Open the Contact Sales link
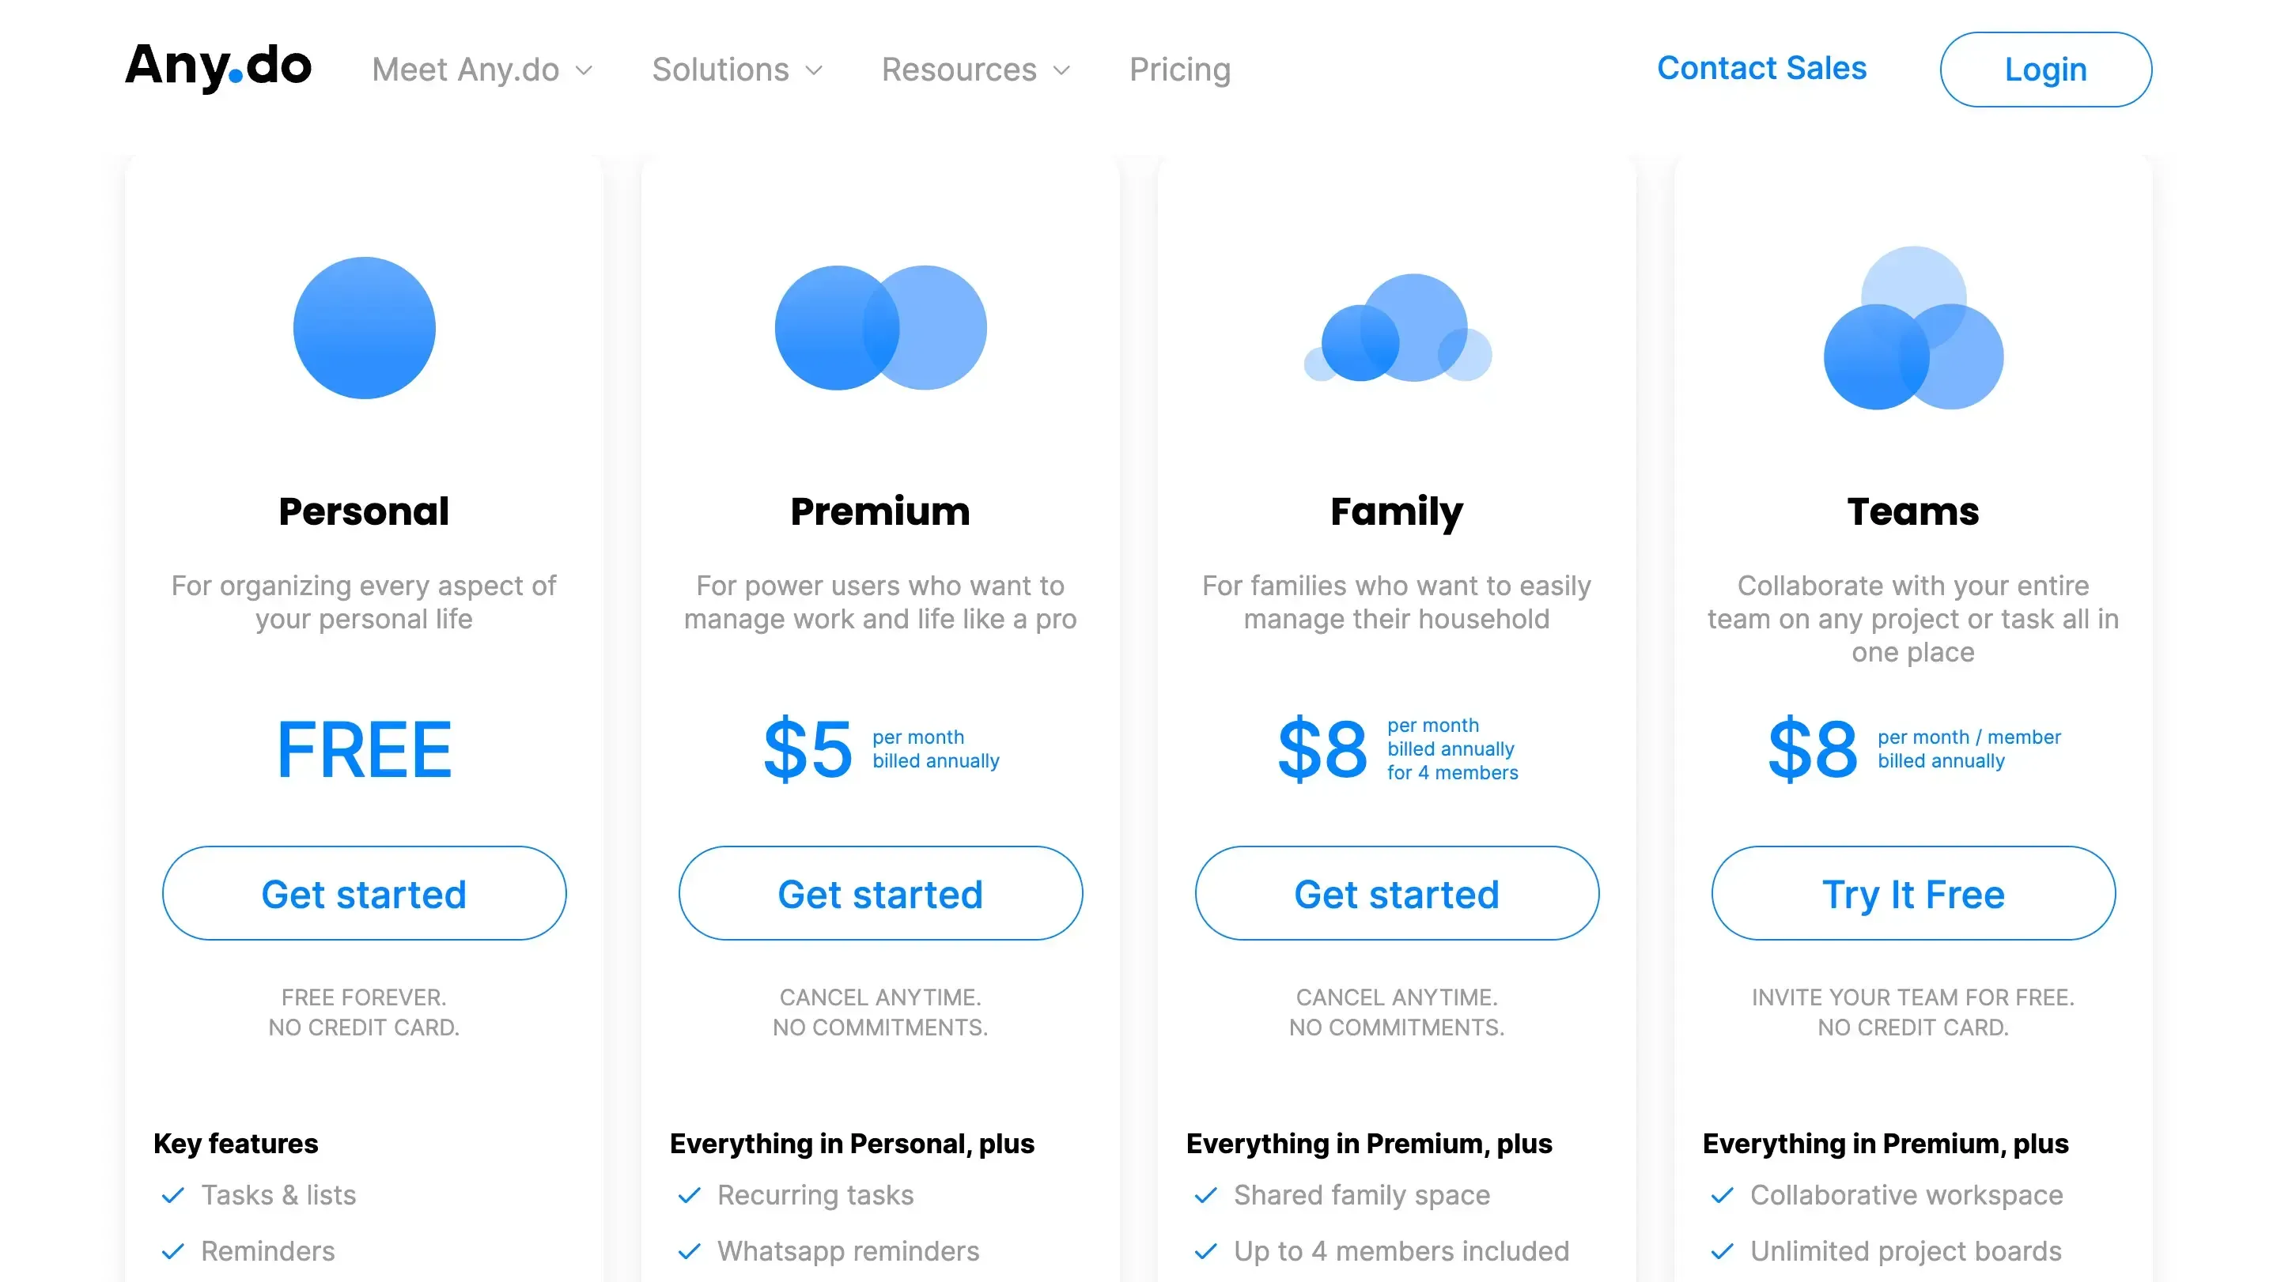The height and width of the screenshot is (1282, 2277). pos(1761,67)
